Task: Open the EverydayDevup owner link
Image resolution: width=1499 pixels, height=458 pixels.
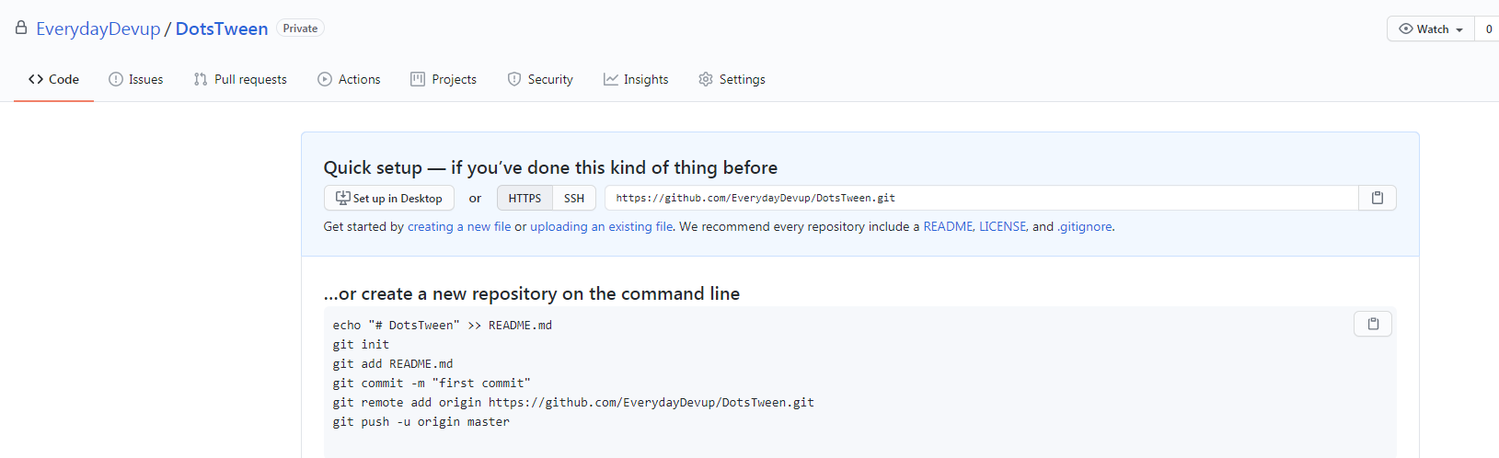Action: pos(98,29)
